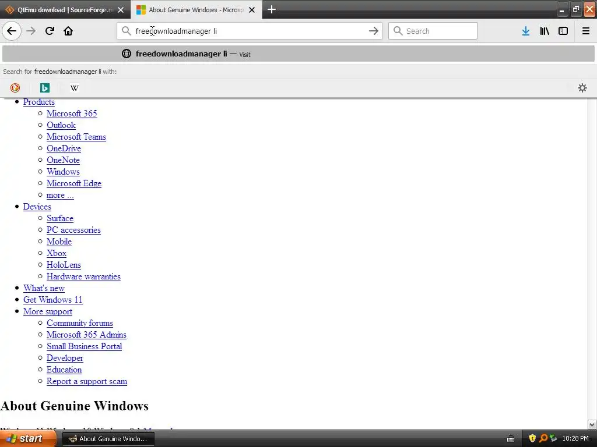Toggle the sidebar view icon
The height and width of the screenshot is (447, 597).
point(563,31)
